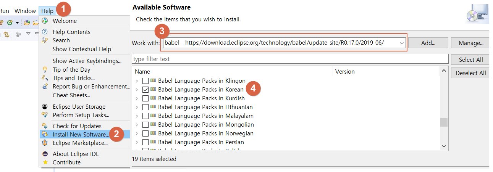Choose Perform Setup Tasks
The height and width of the screenshot is (172, 493).
[81, 115]
